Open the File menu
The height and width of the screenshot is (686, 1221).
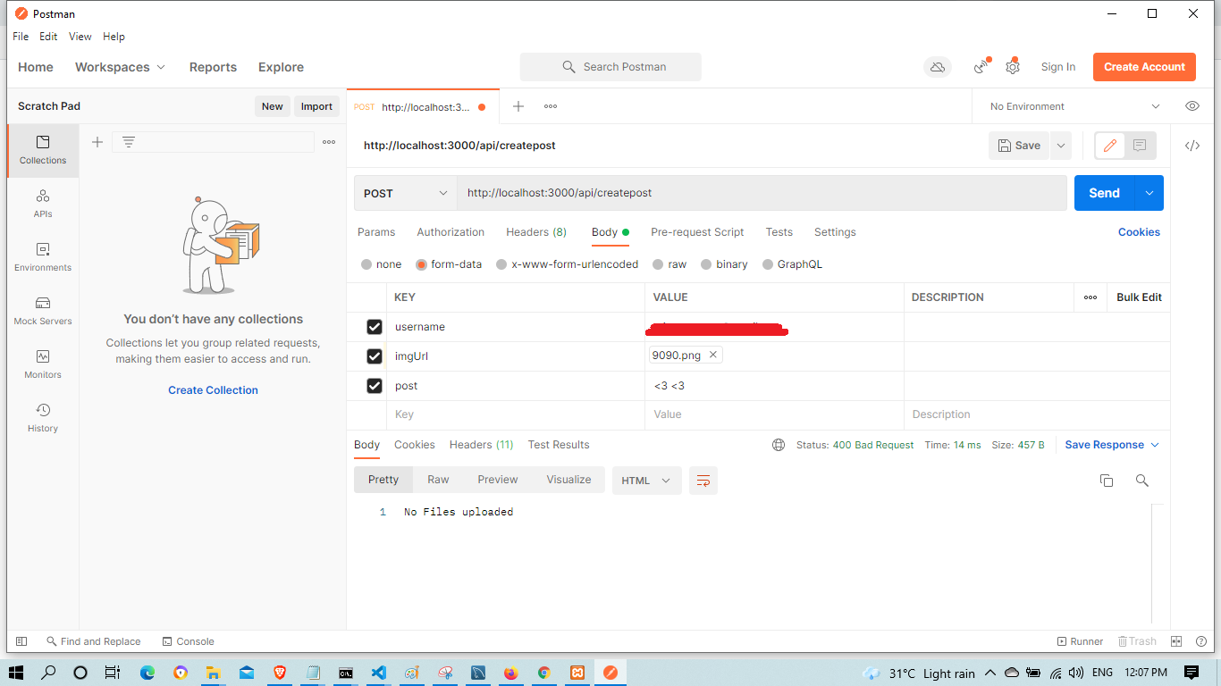(x=21, y=37)
